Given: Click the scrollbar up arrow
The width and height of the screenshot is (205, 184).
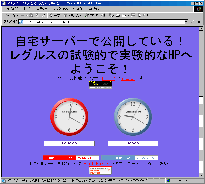Looking at the screenshot, I should tap(201, 29).
